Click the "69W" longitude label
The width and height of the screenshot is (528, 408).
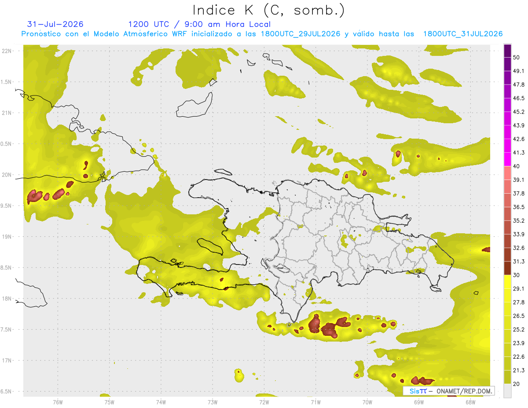point(418,402)
